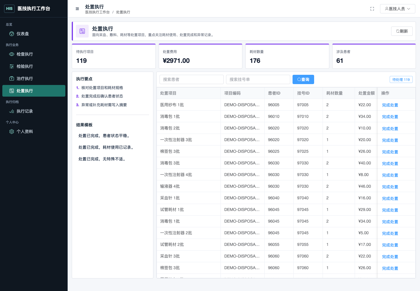Click the 耗材数量 column header
This screenshot has width=420, height=291.
pos(339,93)
